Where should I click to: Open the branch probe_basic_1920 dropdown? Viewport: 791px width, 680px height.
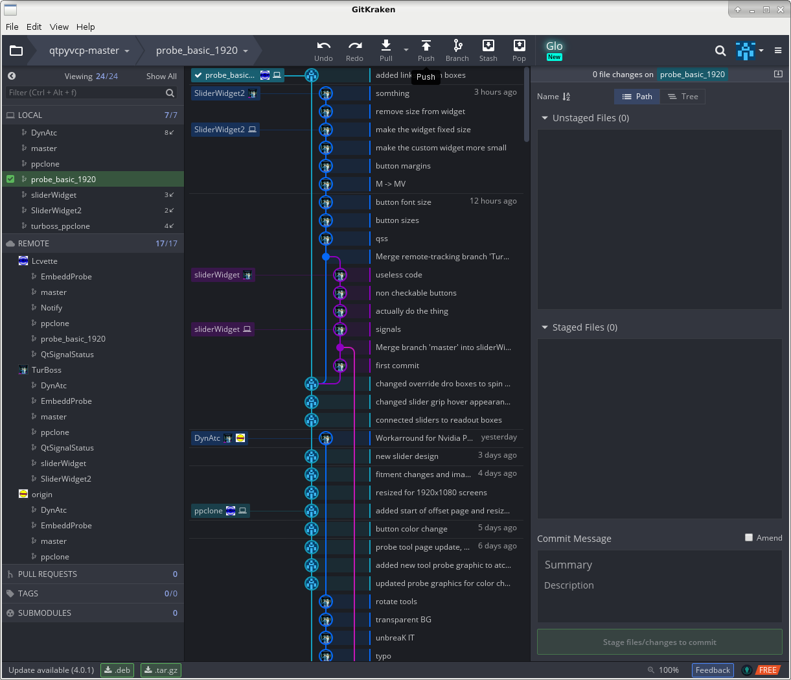click(x=202, y=51)
